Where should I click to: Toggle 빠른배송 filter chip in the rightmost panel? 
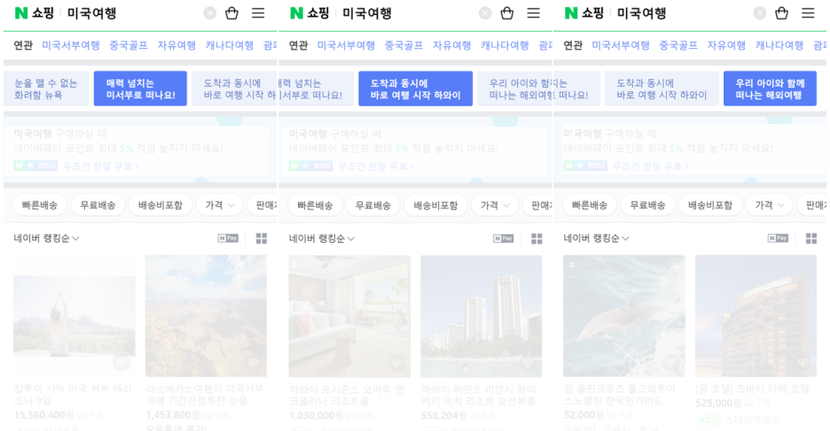589,205
